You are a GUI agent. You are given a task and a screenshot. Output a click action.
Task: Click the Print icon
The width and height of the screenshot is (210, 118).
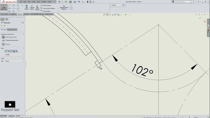75,2
